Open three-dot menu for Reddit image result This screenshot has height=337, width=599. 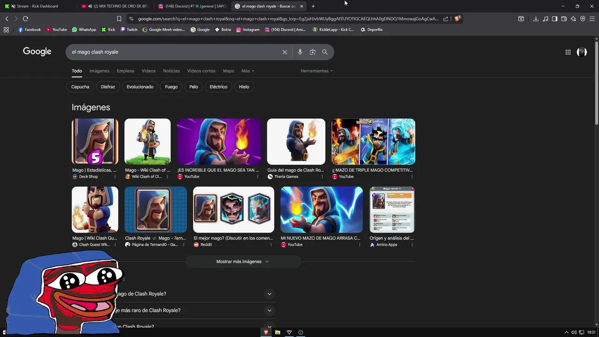click(271, 245)
